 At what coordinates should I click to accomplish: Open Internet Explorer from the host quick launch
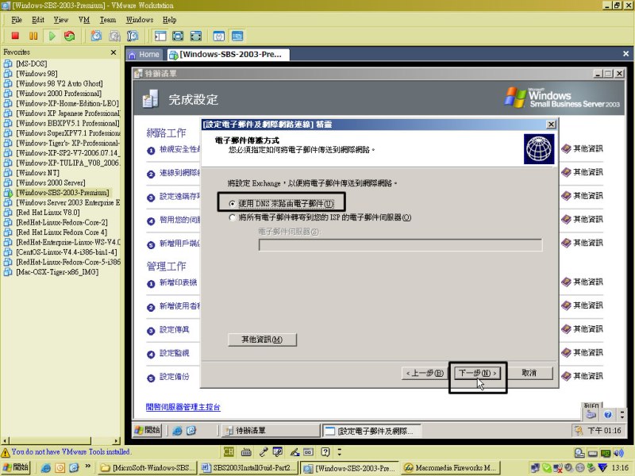46,468
